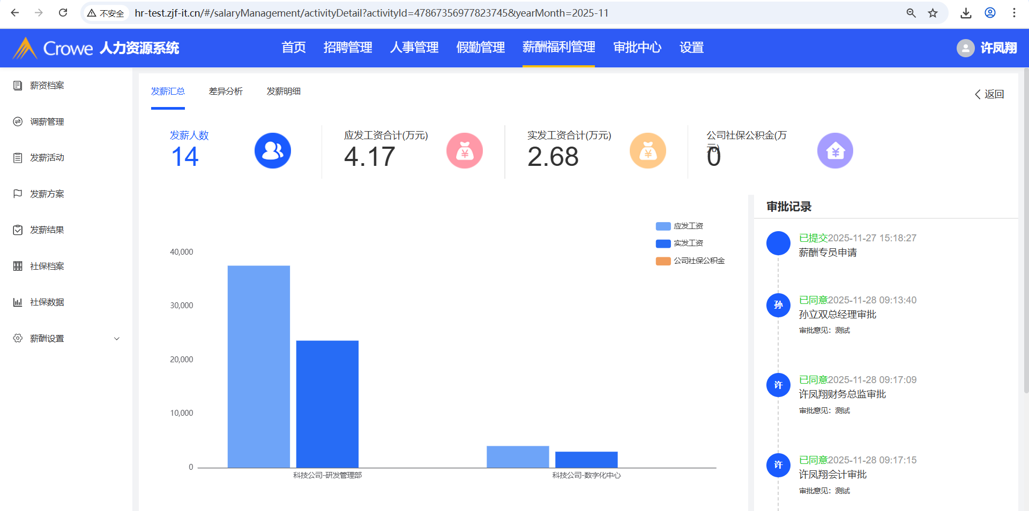The width and height of the screenshot is (1029, 511).
Task: Toggle 实发工资 legend series in chart
Action: click(x=680, y=243)
